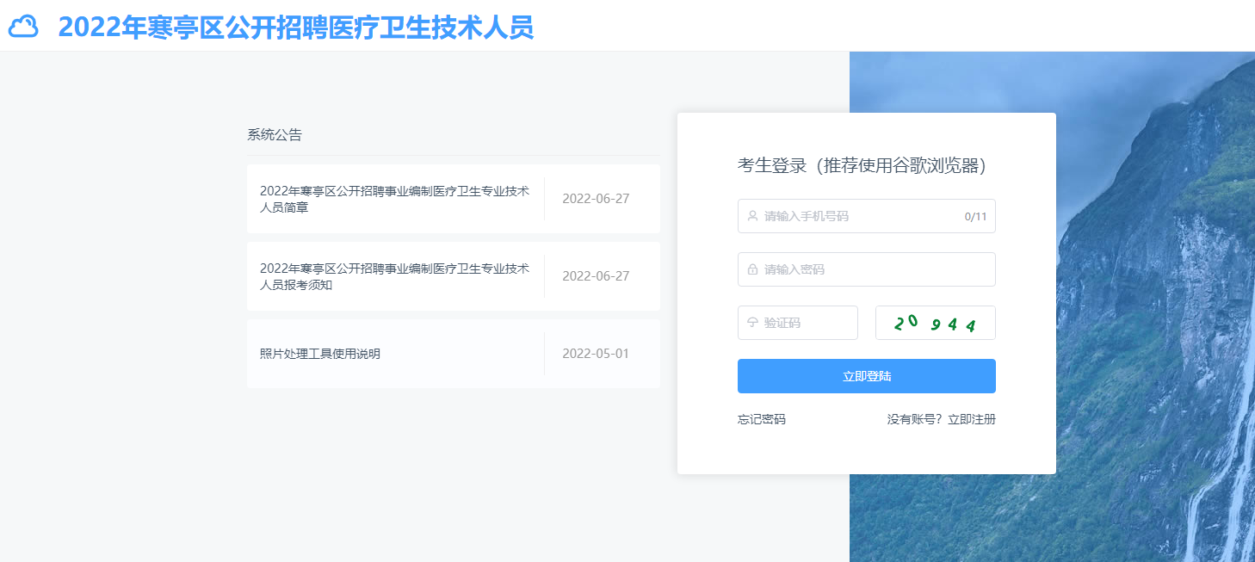Open the 招聘简章 announcement dated 2022-06-27
The image size is (1255, 562).
coord(396,198)
